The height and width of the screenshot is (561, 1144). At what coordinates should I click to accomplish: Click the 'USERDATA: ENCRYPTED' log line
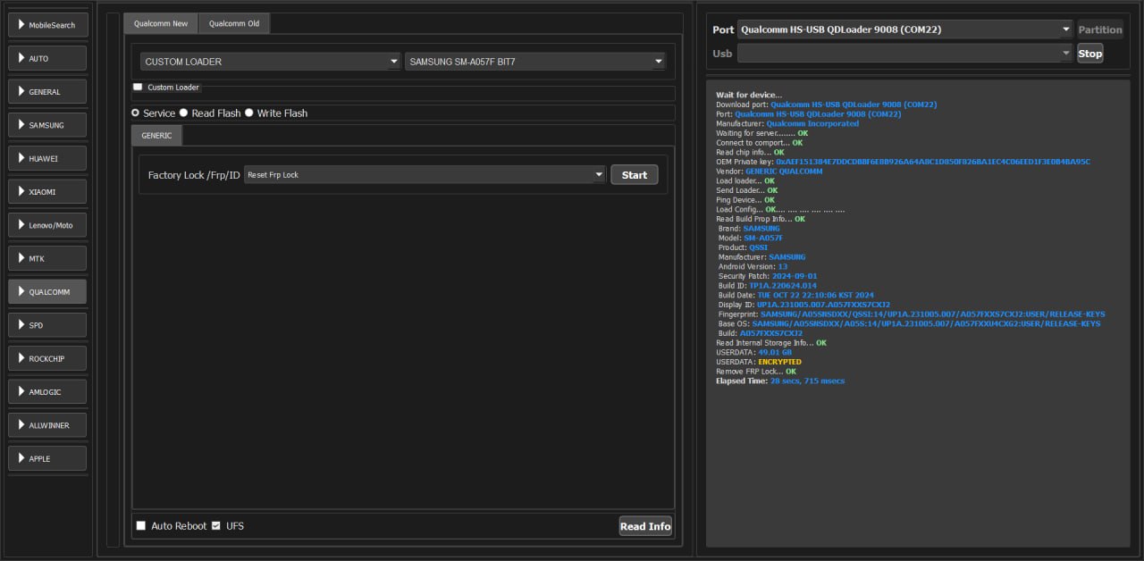click(759, 362)
